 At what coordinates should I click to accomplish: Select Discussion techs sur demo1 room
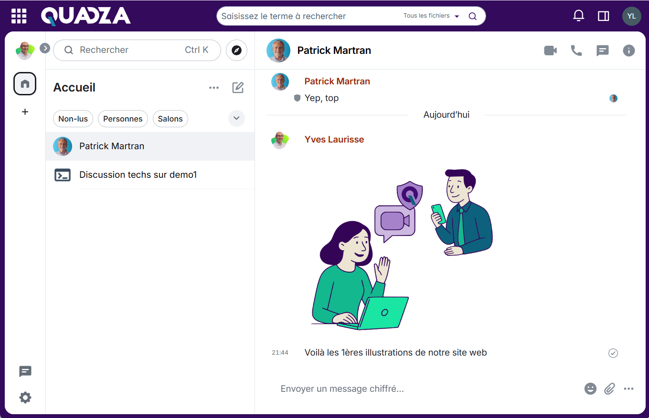pyautogui.click(x=138, y=175)
